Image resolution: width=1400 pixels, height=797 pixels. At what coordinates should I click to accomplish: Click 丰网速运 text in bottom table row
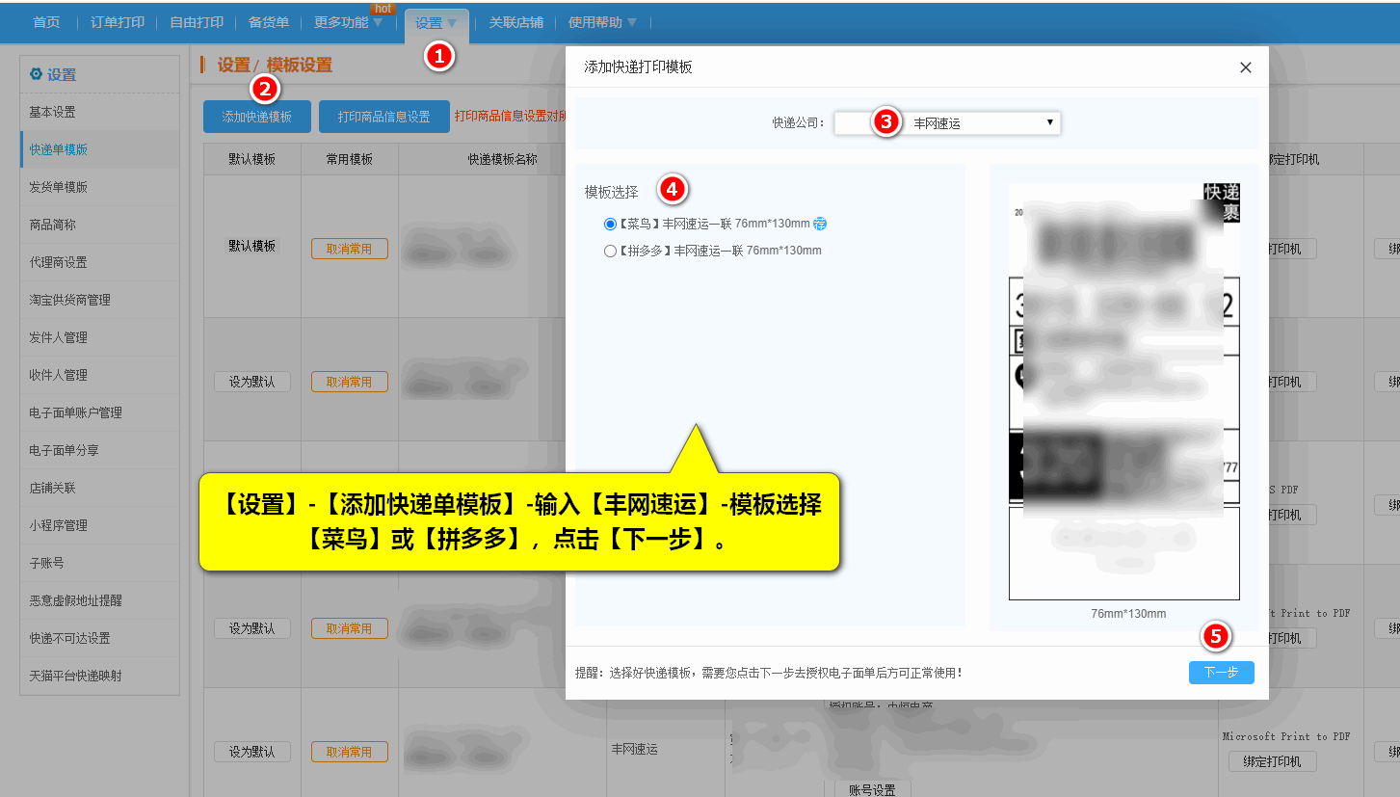[635, 749]
